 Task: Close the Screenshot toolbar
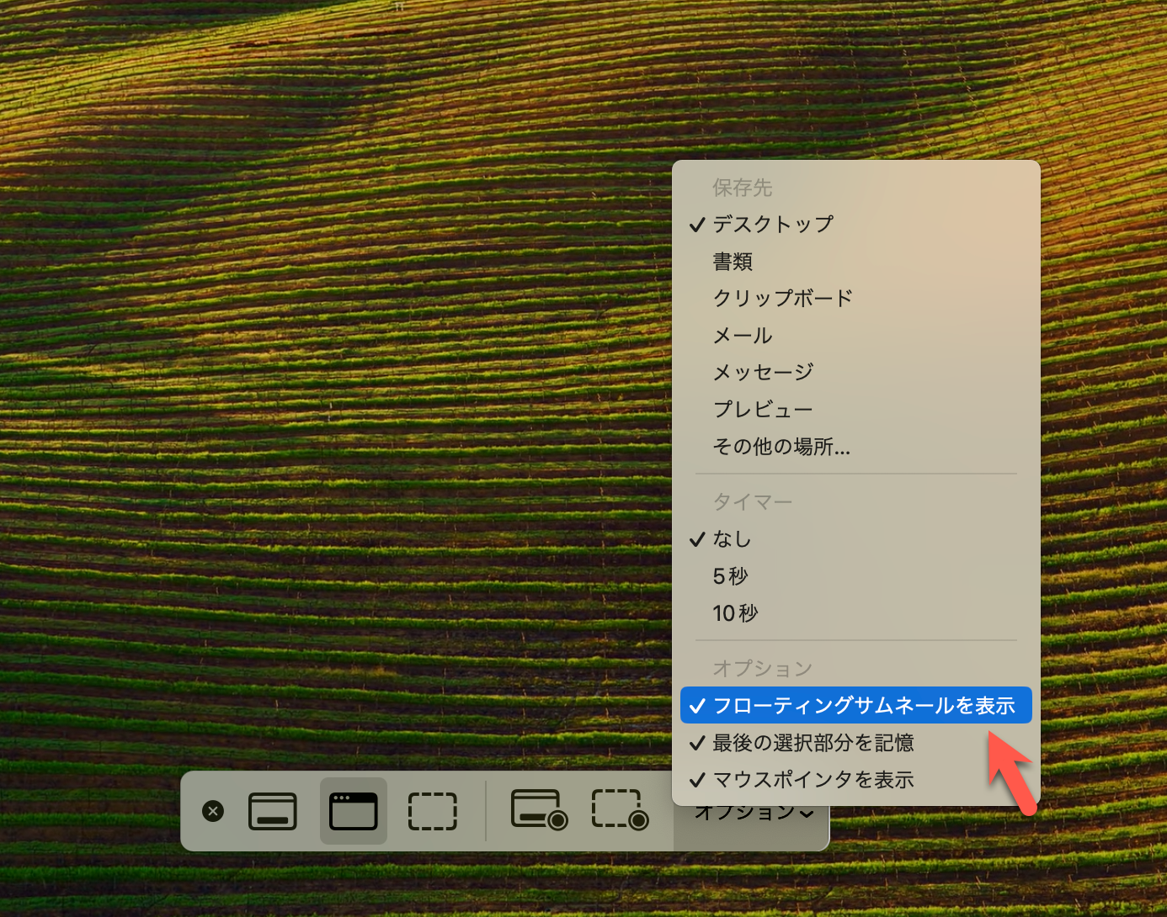(x=212, y=811)
